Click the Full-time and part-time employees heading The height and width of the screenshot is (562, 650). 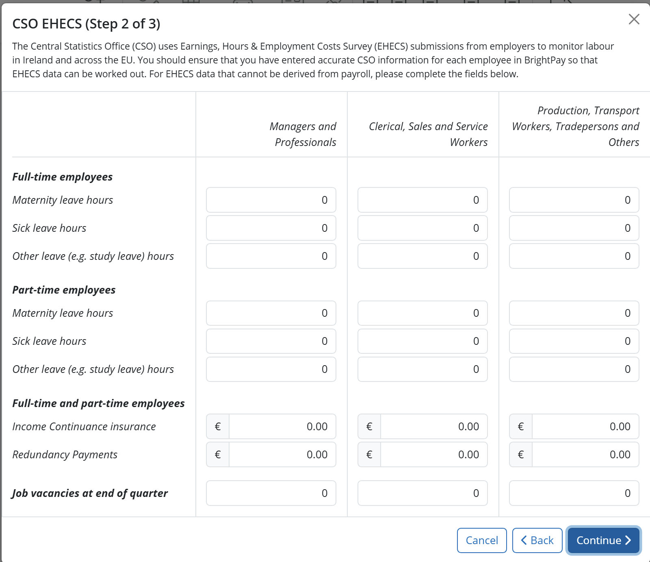[x=98, y=403]
